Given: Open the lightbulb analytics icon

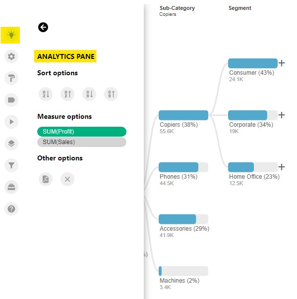Looking at the screenshot, I should tap(10, 35).
